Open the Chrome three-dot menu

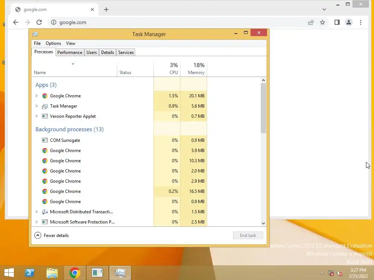coord(360,22)
